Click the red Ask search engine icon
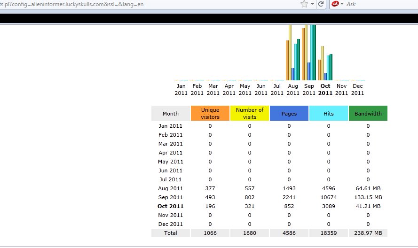This screenshot has height=248, width=418. pyautogui.click(x=335, y=4)
